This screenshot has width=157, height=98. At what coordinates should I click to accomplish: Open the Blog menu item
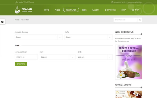(x=84, y=10)
